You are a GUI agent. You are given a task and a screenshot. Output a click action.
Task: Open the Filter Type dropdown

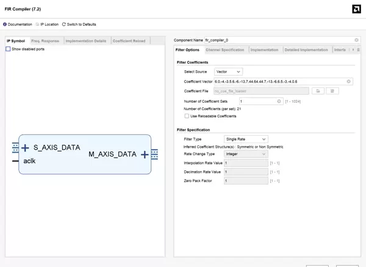(x=246, y=139)
